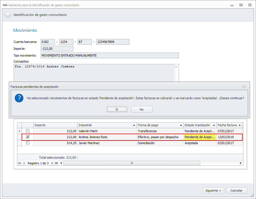
Task: Close the 'Facturas pendientes de aceptación' dialog
Action: pyautogui.click(x=244, y=86)
